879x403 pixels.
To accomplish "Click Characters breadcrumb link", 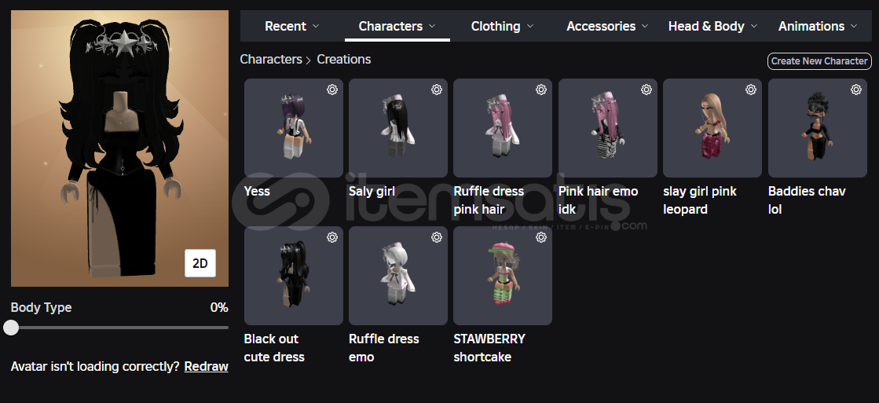I will point(271,60).
